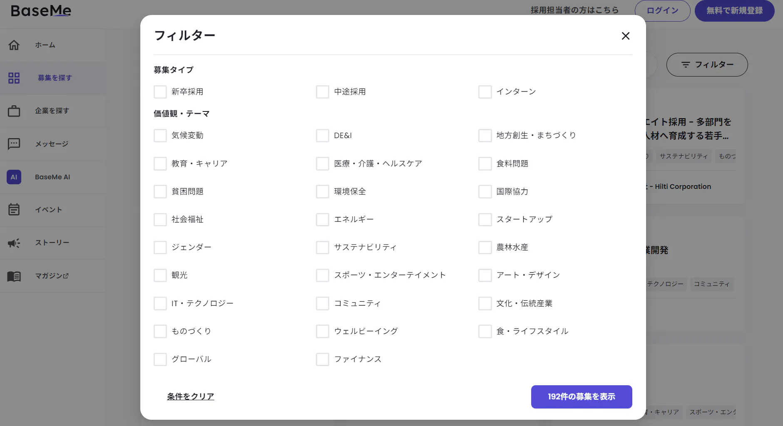Close the フィルター dialog with X
The height and width of the screenshot is (426, 783).
[625, 36]
